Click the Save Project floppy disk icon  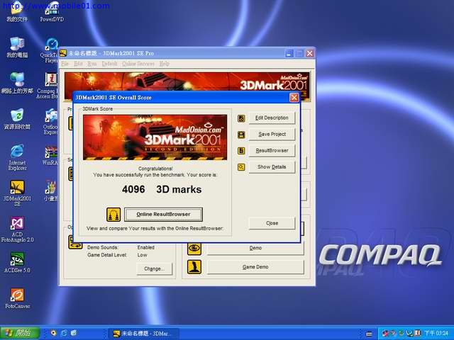pos(241,135)
